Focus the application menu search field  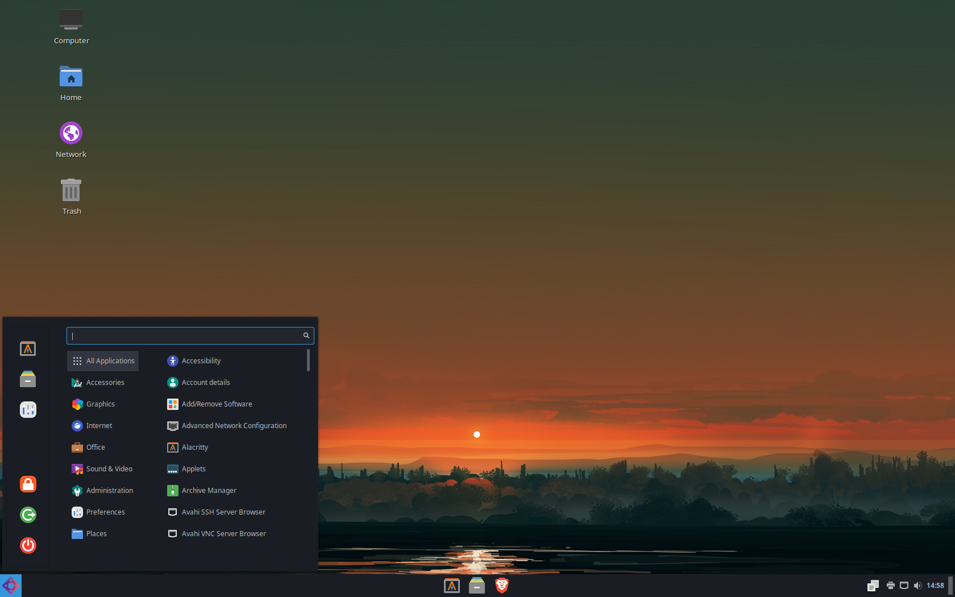(190, 335)
